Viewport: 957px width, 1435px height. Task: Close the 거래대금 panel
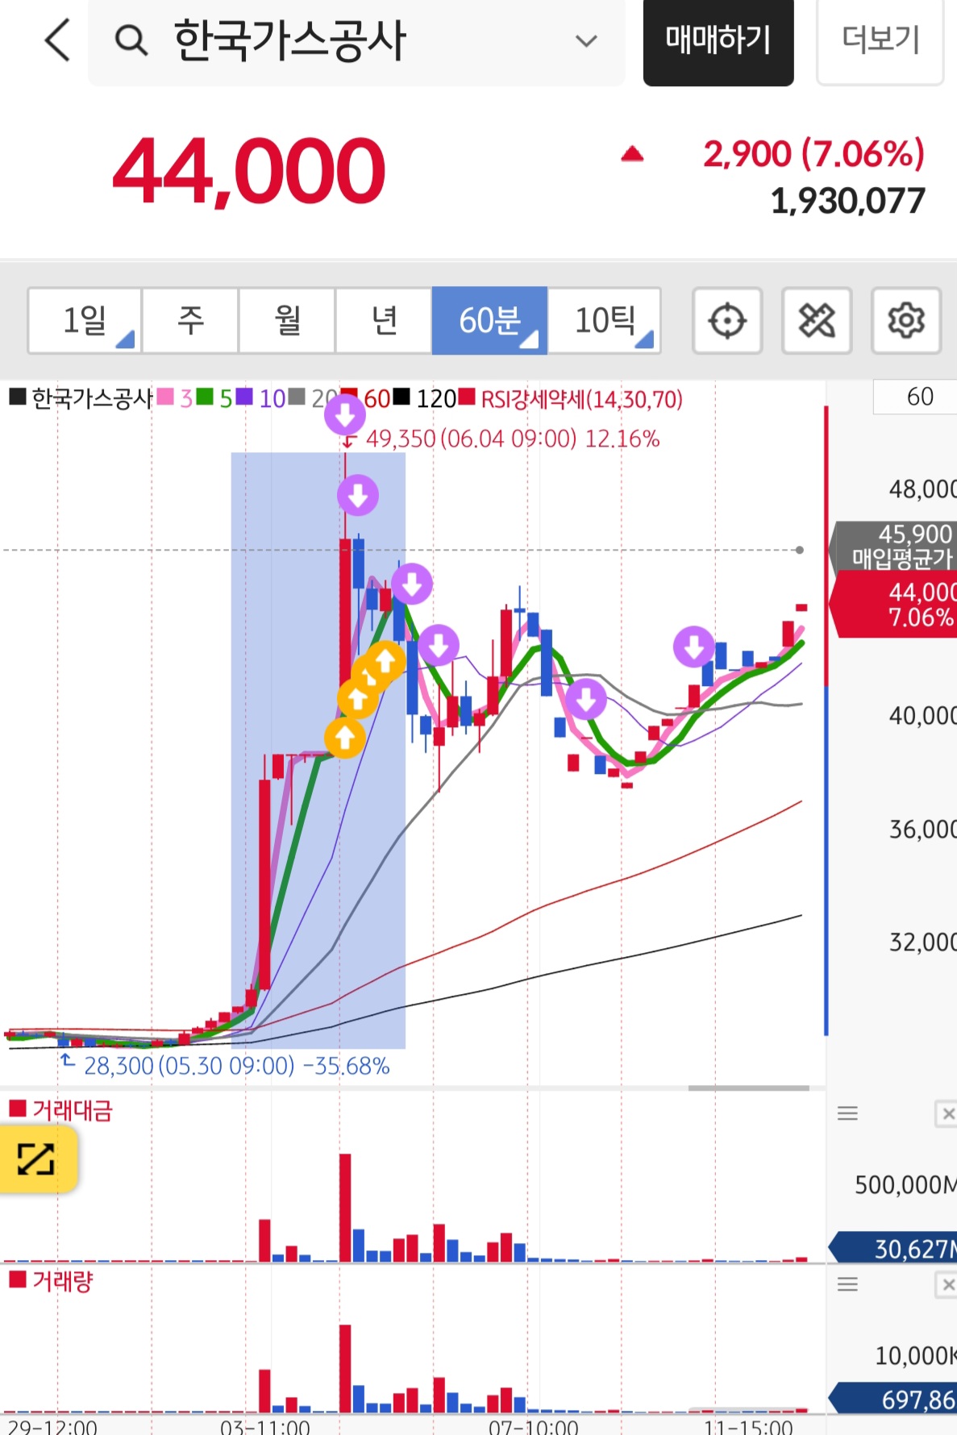tap(947, 1113)
